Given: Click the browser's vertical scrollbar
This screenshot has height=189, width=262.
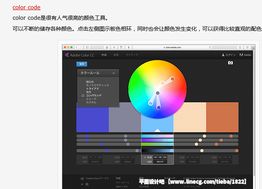Looking at the screenshot, I should tap(254, 114).
